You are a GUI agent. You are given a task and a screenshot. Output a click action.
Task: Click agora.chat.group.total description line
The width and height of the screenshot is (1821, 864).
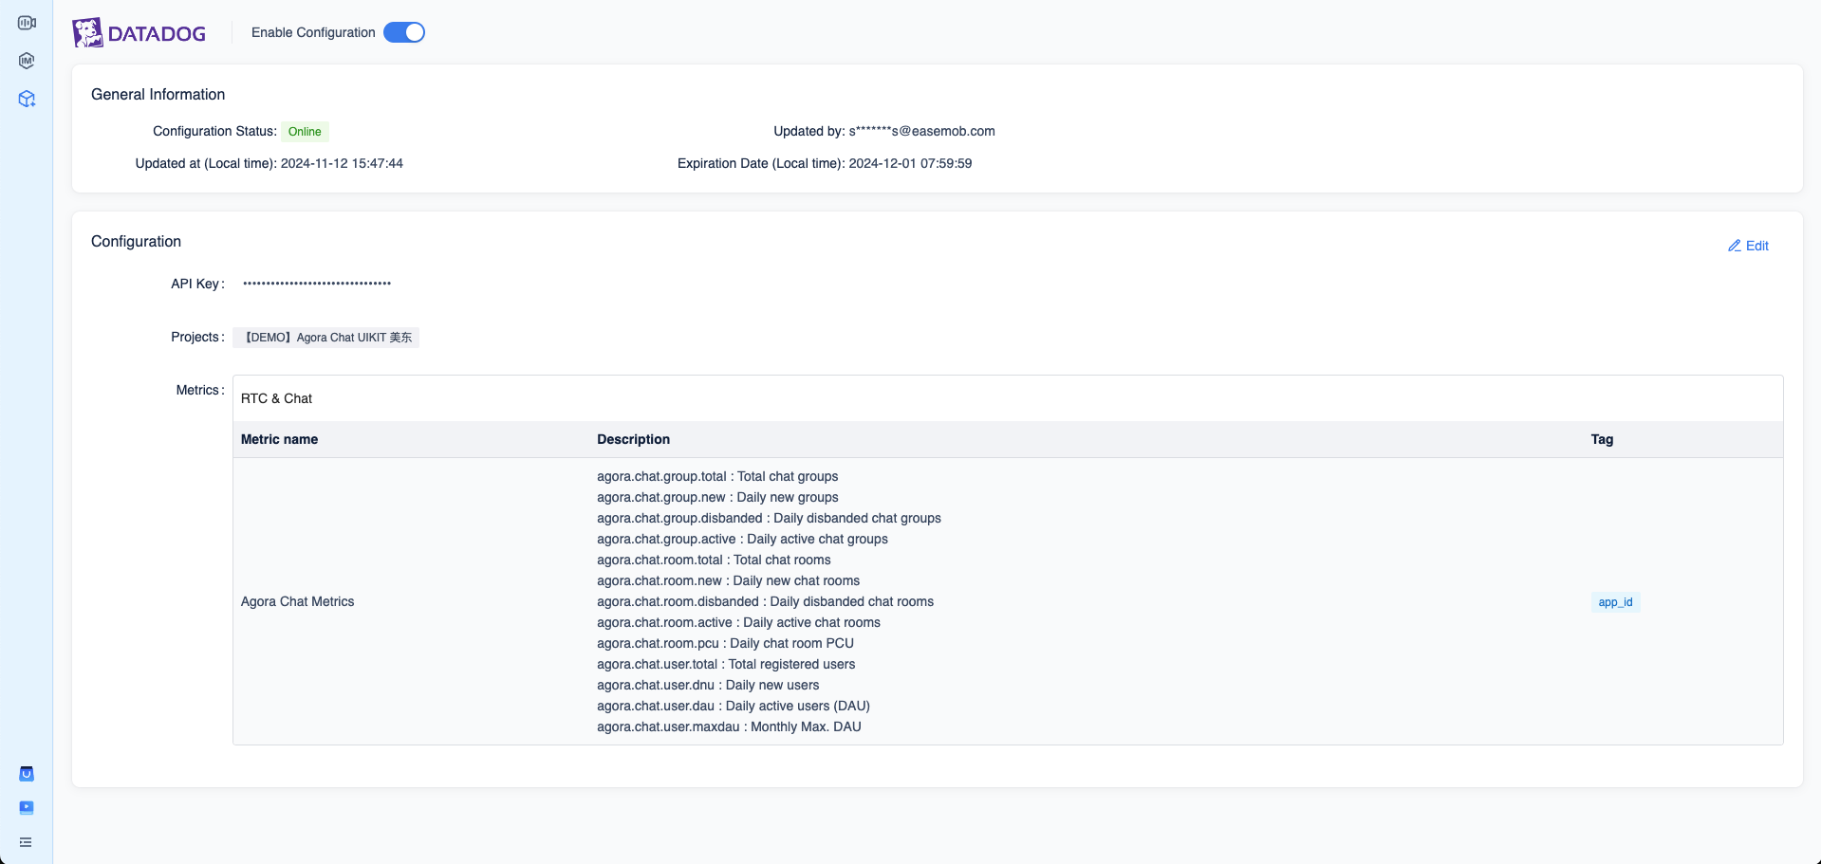[x=717, y=476]
